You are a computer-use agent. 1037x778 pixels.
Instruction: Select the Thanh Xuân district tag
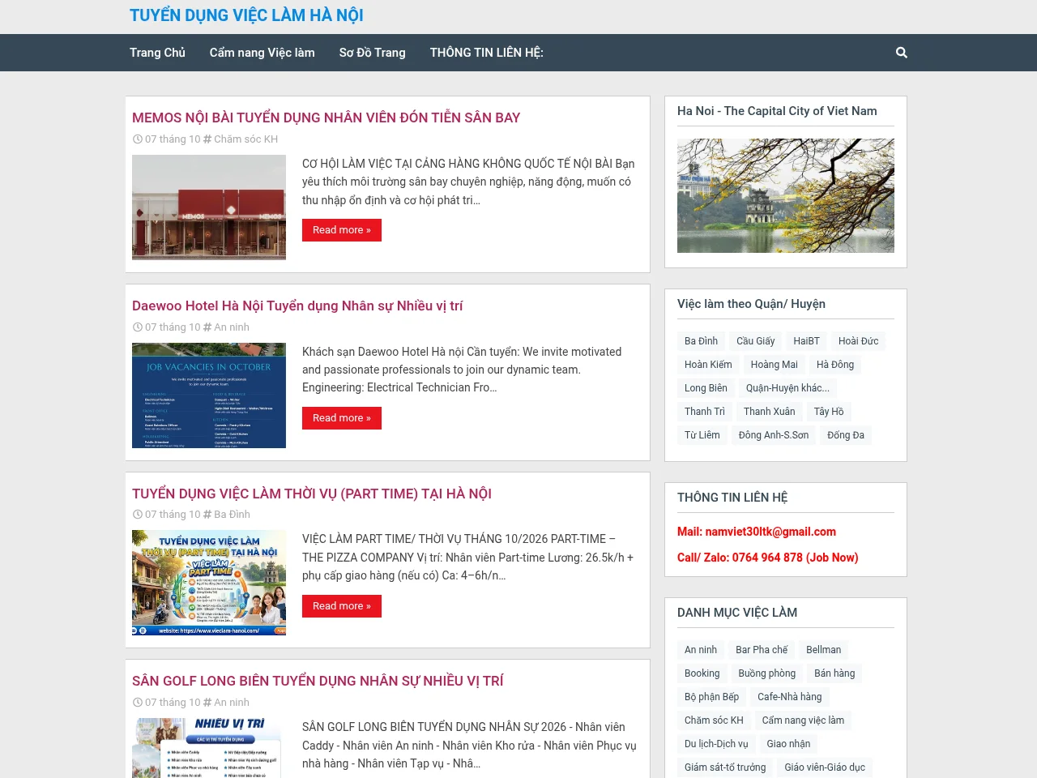pos(770,412)
